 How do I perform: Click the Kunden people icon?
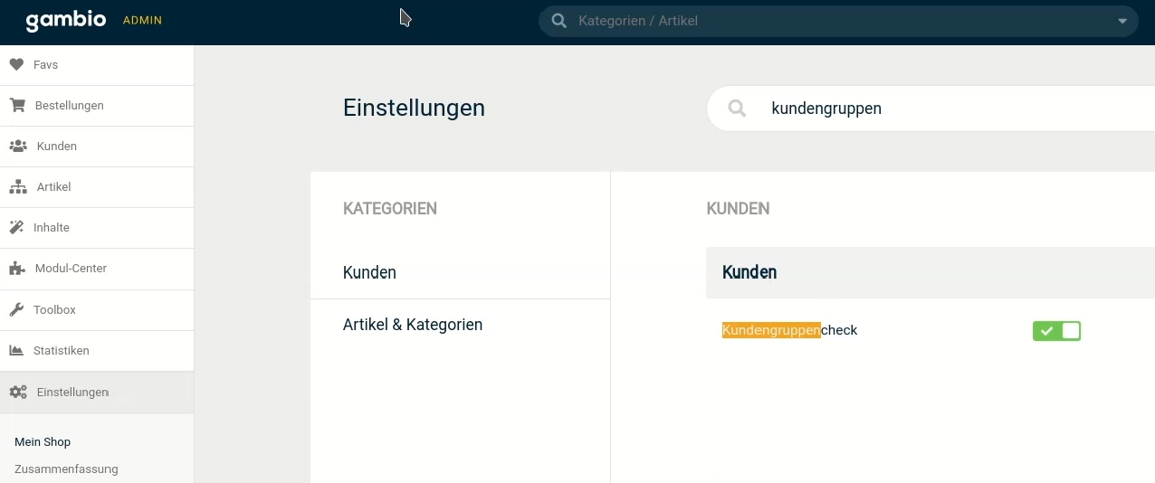click(x=18, y=146)
